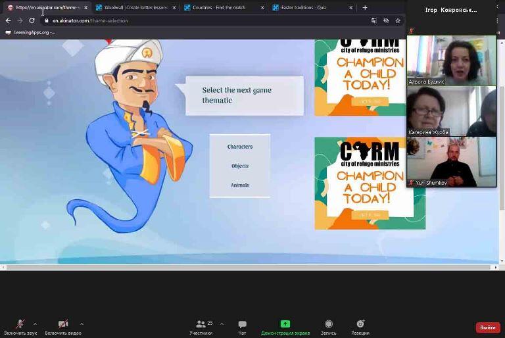The image size is (505, 338).
Task: Go back using browser back arrow
Action: coord(8,20)
